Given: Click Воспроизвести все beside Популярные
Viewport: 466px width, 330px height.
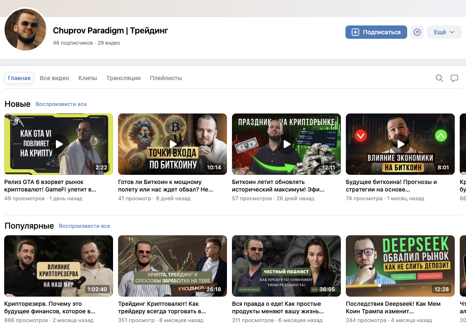Looking at the screenshot, I should [x=84, y=226].
